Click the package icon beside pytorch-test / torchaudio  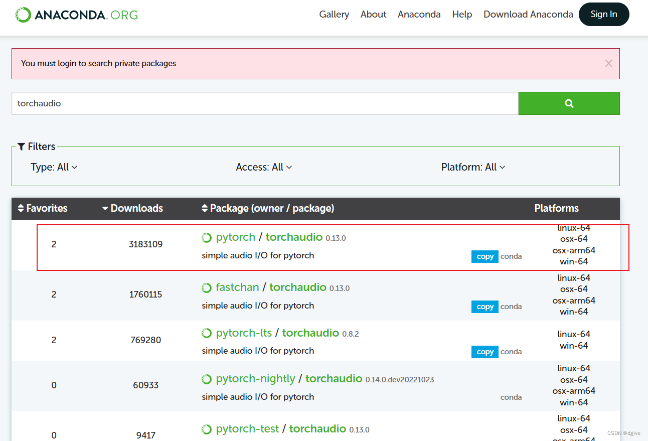207,428
